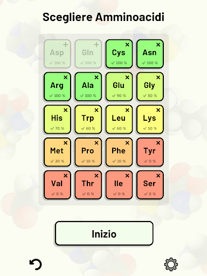Screen dimensions: 207x276
Task: Deselect the Pro tile
Action: click(x=88, y=152)
